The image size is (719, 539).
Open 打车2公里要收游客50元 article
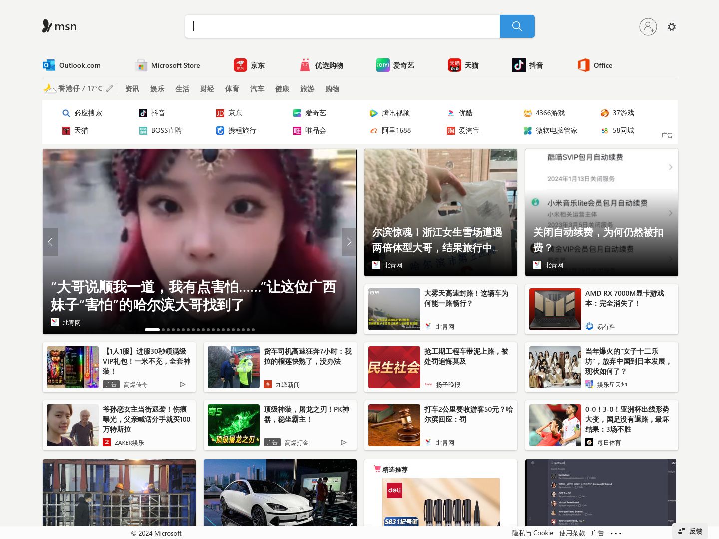click(441, 425)
